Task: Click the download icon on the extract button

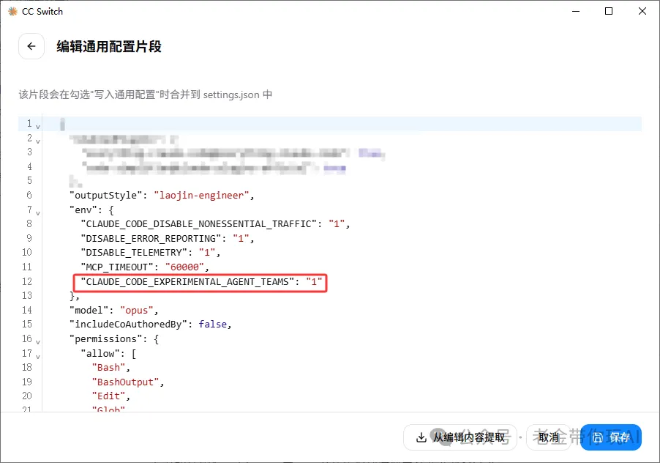Action: 421,437
